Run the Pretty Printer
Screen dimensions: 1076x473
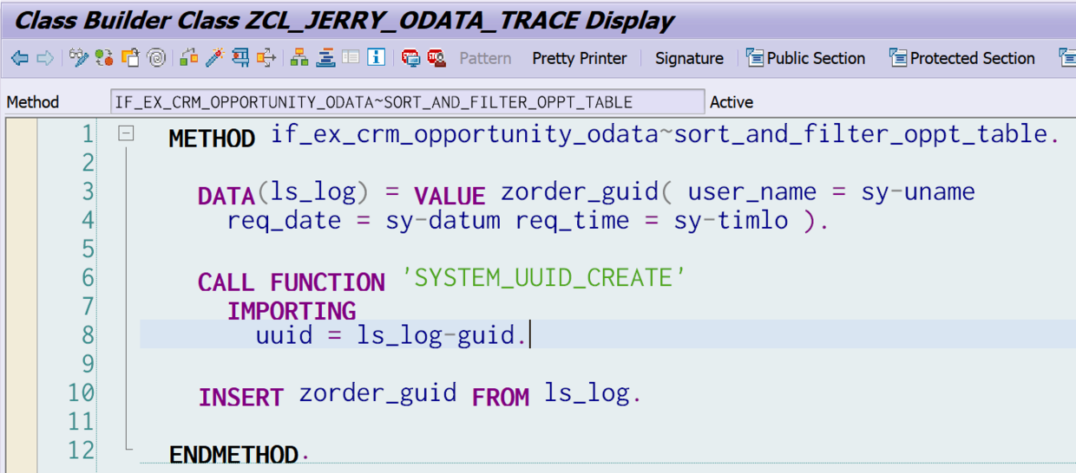coord(580,58)
